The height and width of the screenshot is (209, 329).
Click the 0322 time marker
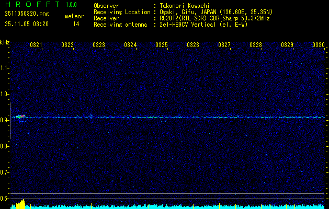click(67, 45)
